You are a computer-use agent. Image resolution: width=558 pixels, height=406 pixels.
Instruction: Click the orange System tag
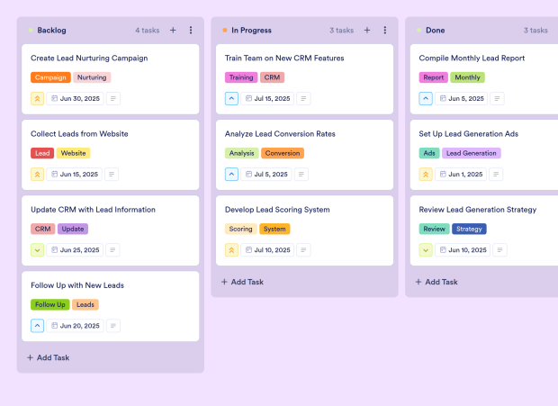point(274,229)
